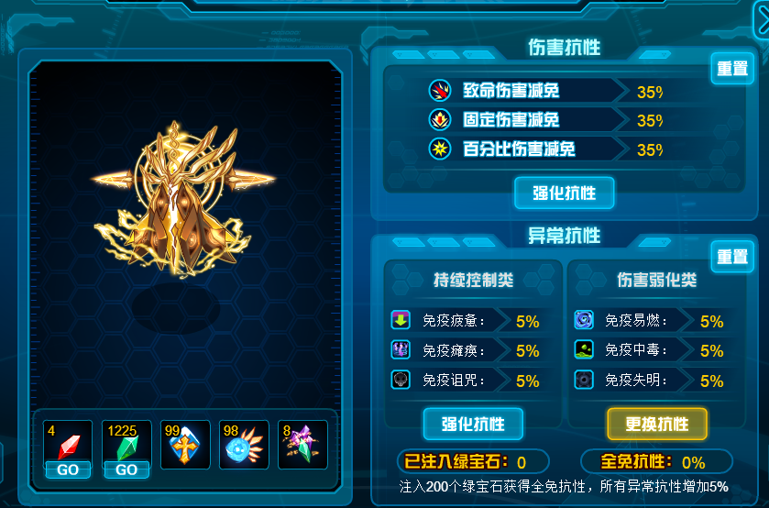
Task: Click the 免疫诅咒 skull icon
Action: tap(401, 380)
